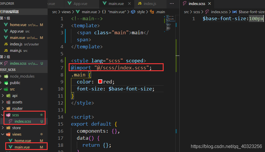Click 'scss' in the index.scss breadcrumb
Screen dimensions: 265x152
point(197,12)
